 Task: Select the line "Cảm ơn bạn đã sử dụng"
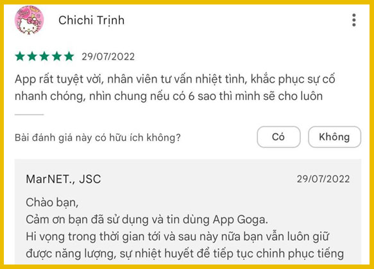(x=147, y=220)
